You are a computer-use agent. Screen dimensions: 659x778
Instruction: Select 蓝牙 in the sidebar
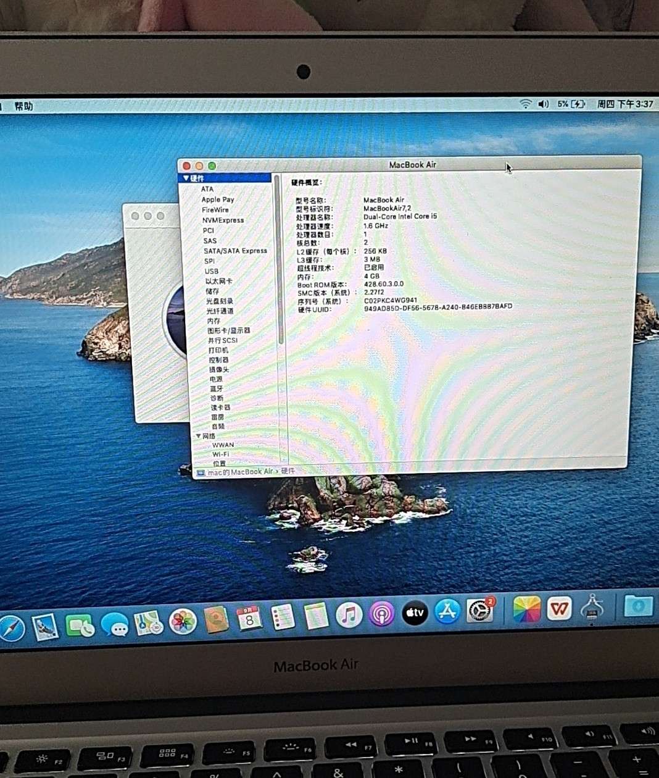(217, 389)
